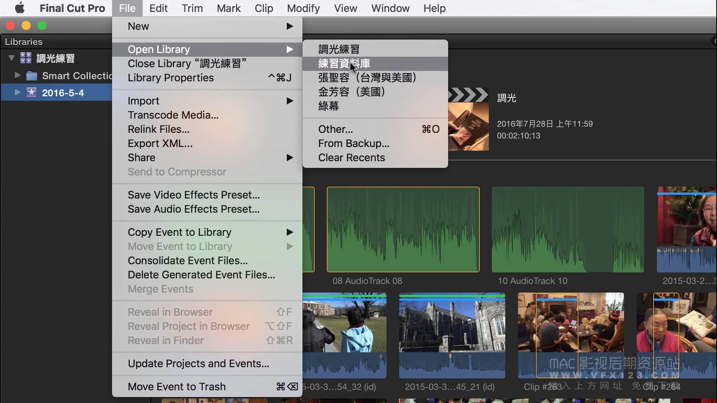The image size is (717, 403).
Task: Choose Update Projects and Events...
Action: click(207, 363)
